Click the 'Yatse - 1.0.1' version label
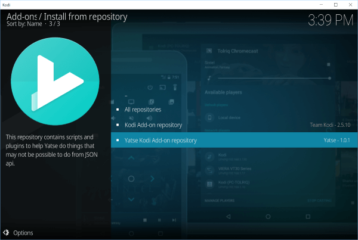The image size is (358, 240). pos(337,141)
